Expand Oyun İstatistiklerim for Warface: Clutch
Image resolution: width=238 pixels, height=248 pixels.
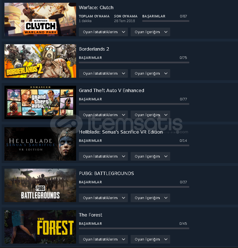tap(103, 32)
